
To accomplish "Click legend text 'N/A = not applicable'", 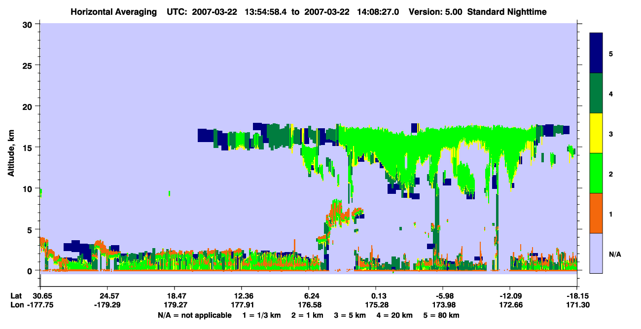I will [x=194, y=315].
